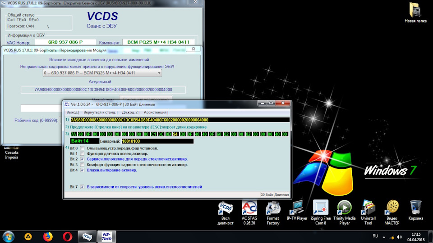Click the RU language indicator
The width and height of the screenshot is (433, 243).
pos(375,236)
